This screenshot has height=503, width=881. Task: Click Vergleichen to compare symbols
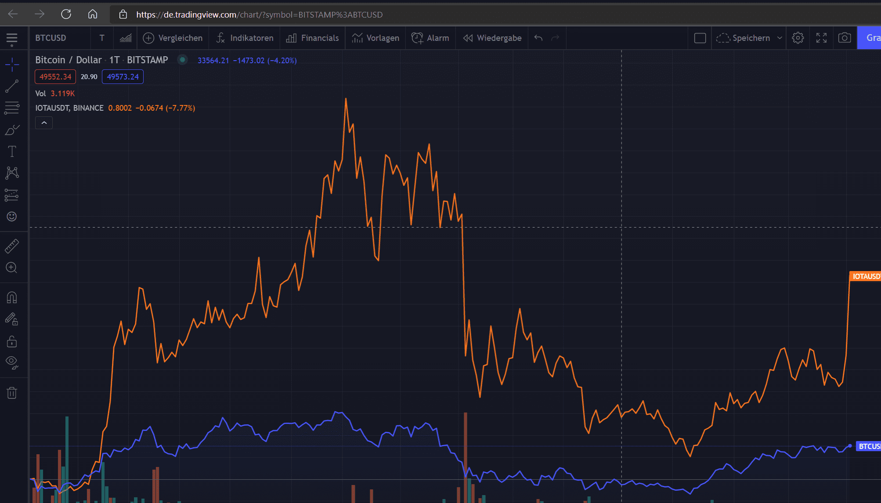[173, 38]
